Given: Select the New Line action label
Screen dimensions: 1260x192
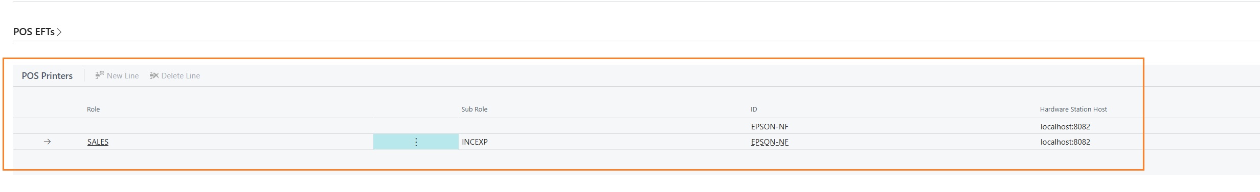Looking at the screenshot, I should [123, 76].
